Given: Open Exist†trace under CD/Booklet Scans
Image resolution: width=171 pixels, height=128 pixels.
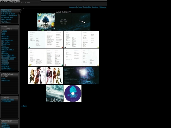Looking at the screenshot, I should click(x=6, y=80).
